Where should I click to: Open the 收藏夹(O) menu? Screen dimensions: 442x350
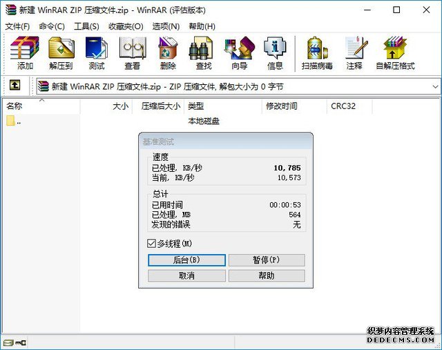coord(126,26)
